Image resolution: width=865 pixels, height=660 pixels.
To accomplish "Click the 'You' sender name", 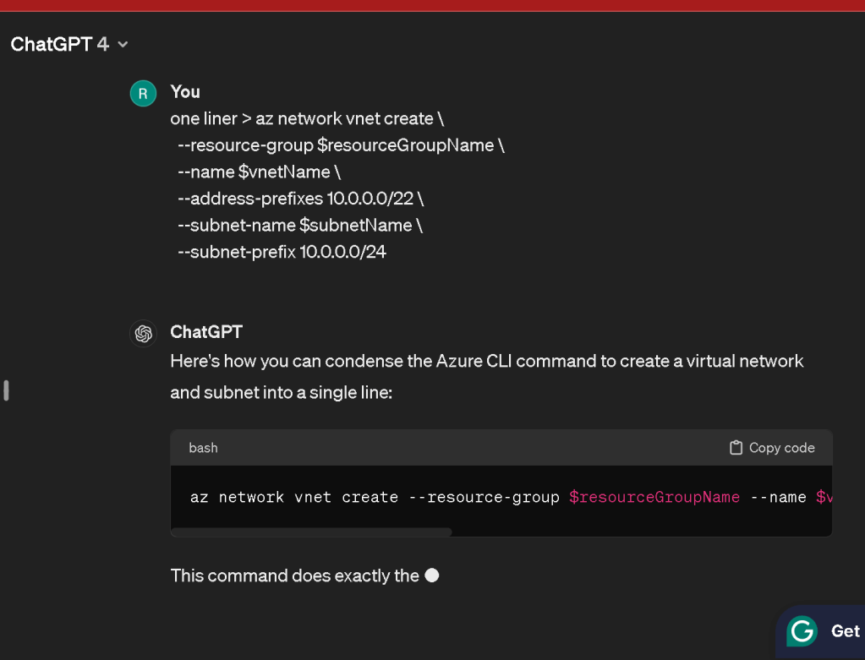I will [185, 91].
